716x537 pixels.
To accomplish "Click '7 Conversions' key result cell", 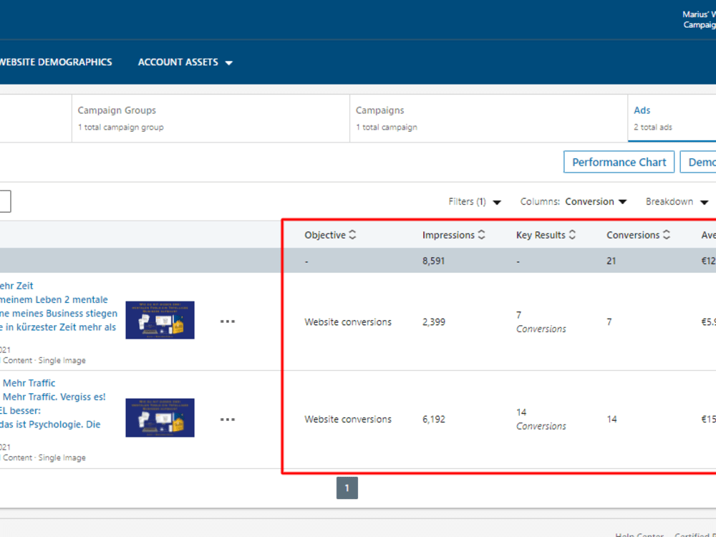I will [541, 322].
